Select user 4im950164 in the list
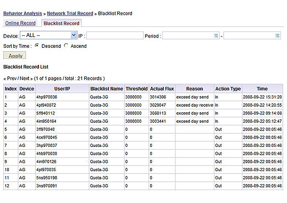Screen dimensions: 287x203 pyautogui.click(x=46, y=121)
